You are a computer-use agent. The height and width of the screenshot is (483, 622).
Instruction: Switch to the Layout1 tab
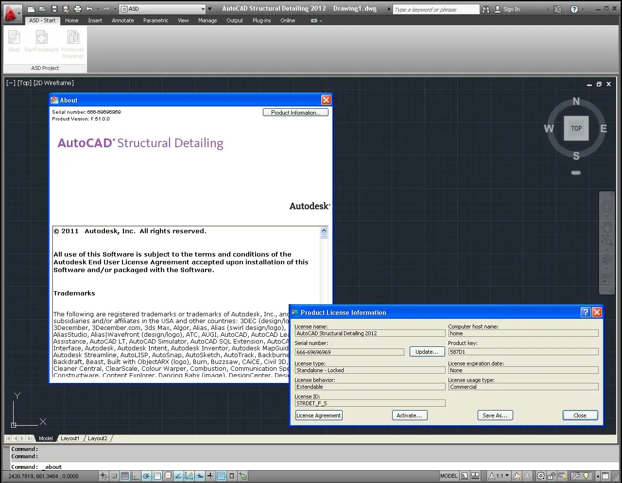[70, 438]
